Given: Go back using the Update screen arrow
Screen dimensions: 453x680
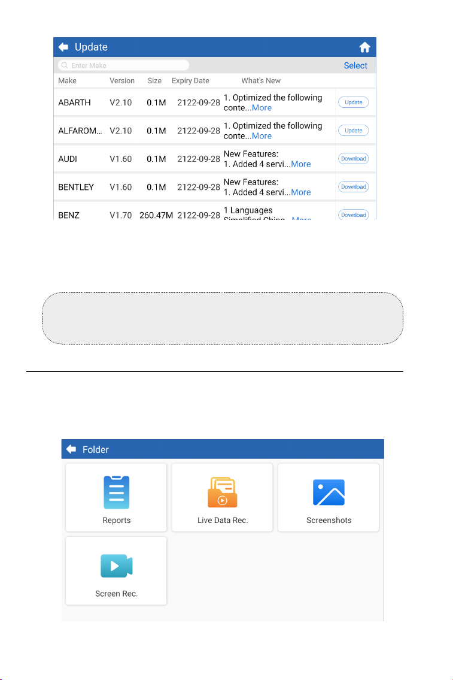Looking at the screenshot, I should click(63, 47).
